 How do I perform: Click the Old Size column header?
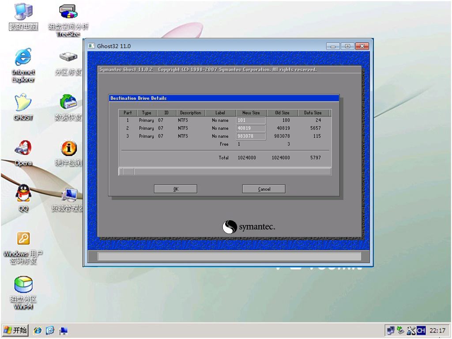(282, 113)
